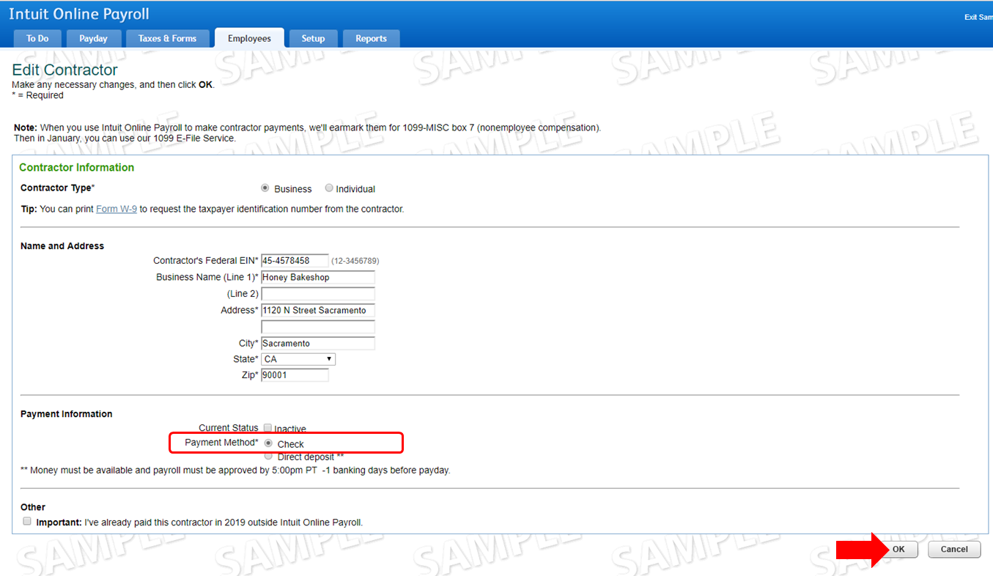Open the Form W-9 link

click(117, 209)
